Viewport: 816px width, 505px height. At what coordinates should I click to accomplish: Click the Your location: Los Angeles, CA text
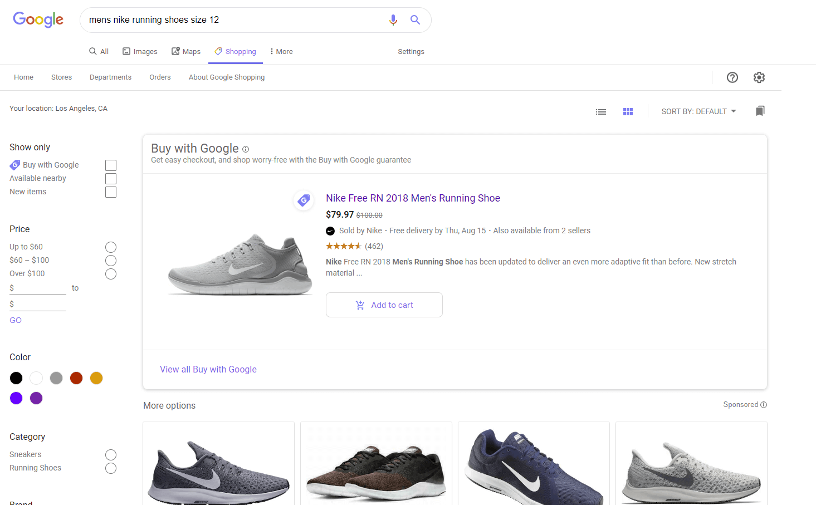point(58,109)
